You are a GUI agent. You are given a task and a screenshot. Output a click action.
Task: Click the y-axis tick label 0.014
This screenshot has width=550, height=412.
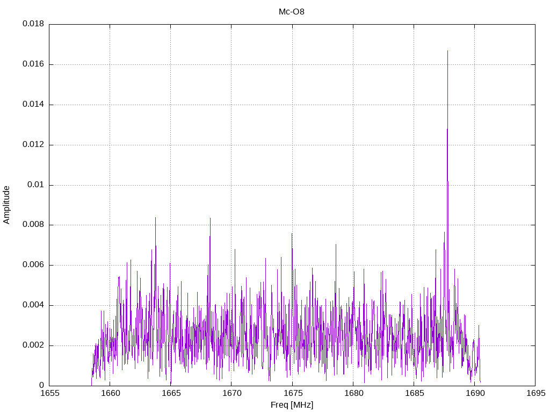pyautogui.click(x=33, y=104)
